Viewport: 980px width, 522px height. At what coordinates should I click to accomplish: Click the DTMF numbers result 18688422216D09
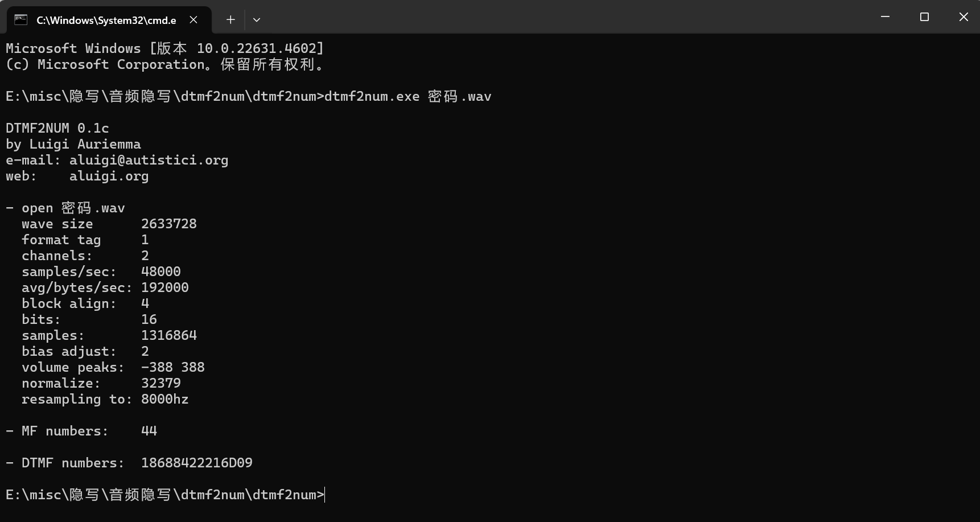click(x=197, y=463)
